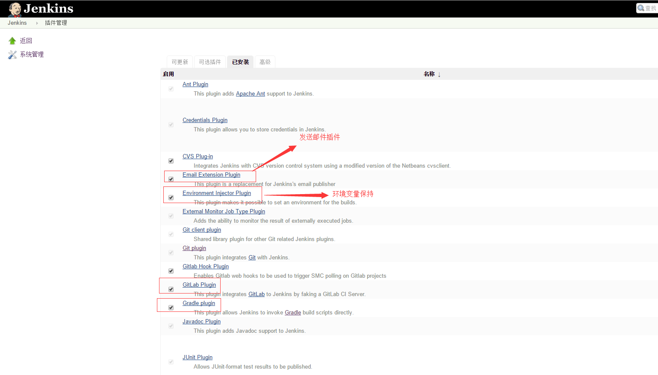Toggle the Git plugin checkbox
The height and width of the screenshot is (375, 658).
point(171,253)
